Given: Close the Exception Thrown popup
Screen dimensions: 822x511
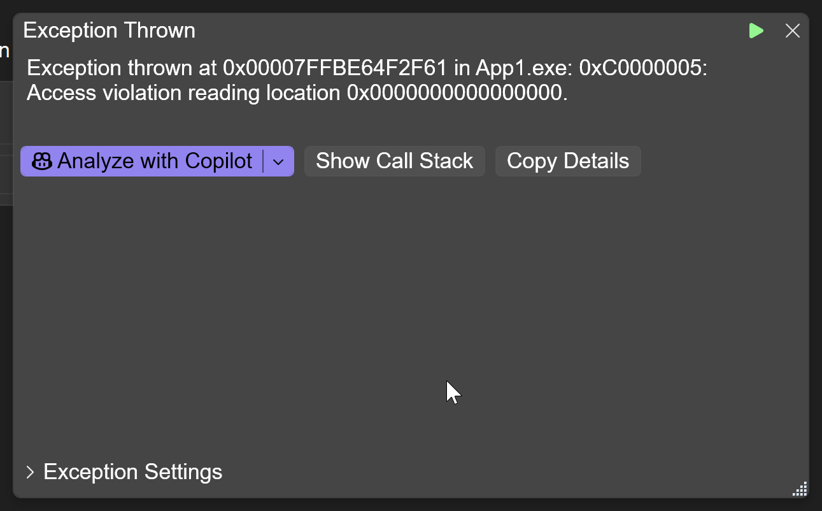Looking at the screenshot, I should coord(793,31).
